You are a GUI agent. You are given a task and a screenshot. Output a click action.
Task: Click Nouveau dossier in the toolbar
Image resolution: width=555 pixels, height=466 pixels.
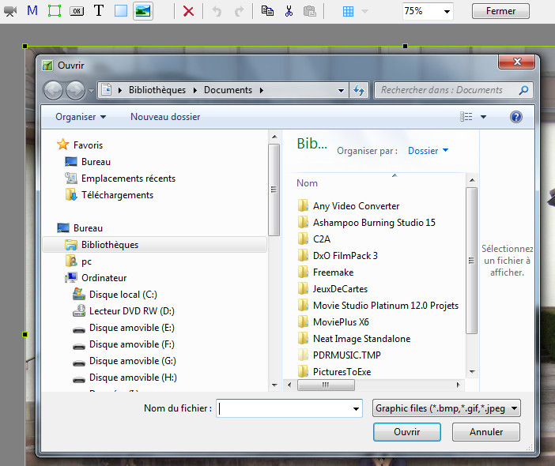[165, 117]
